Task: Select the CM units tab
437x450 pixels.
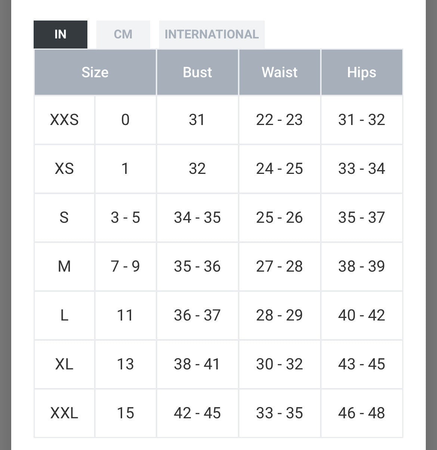Action: [x=123, y=34]
